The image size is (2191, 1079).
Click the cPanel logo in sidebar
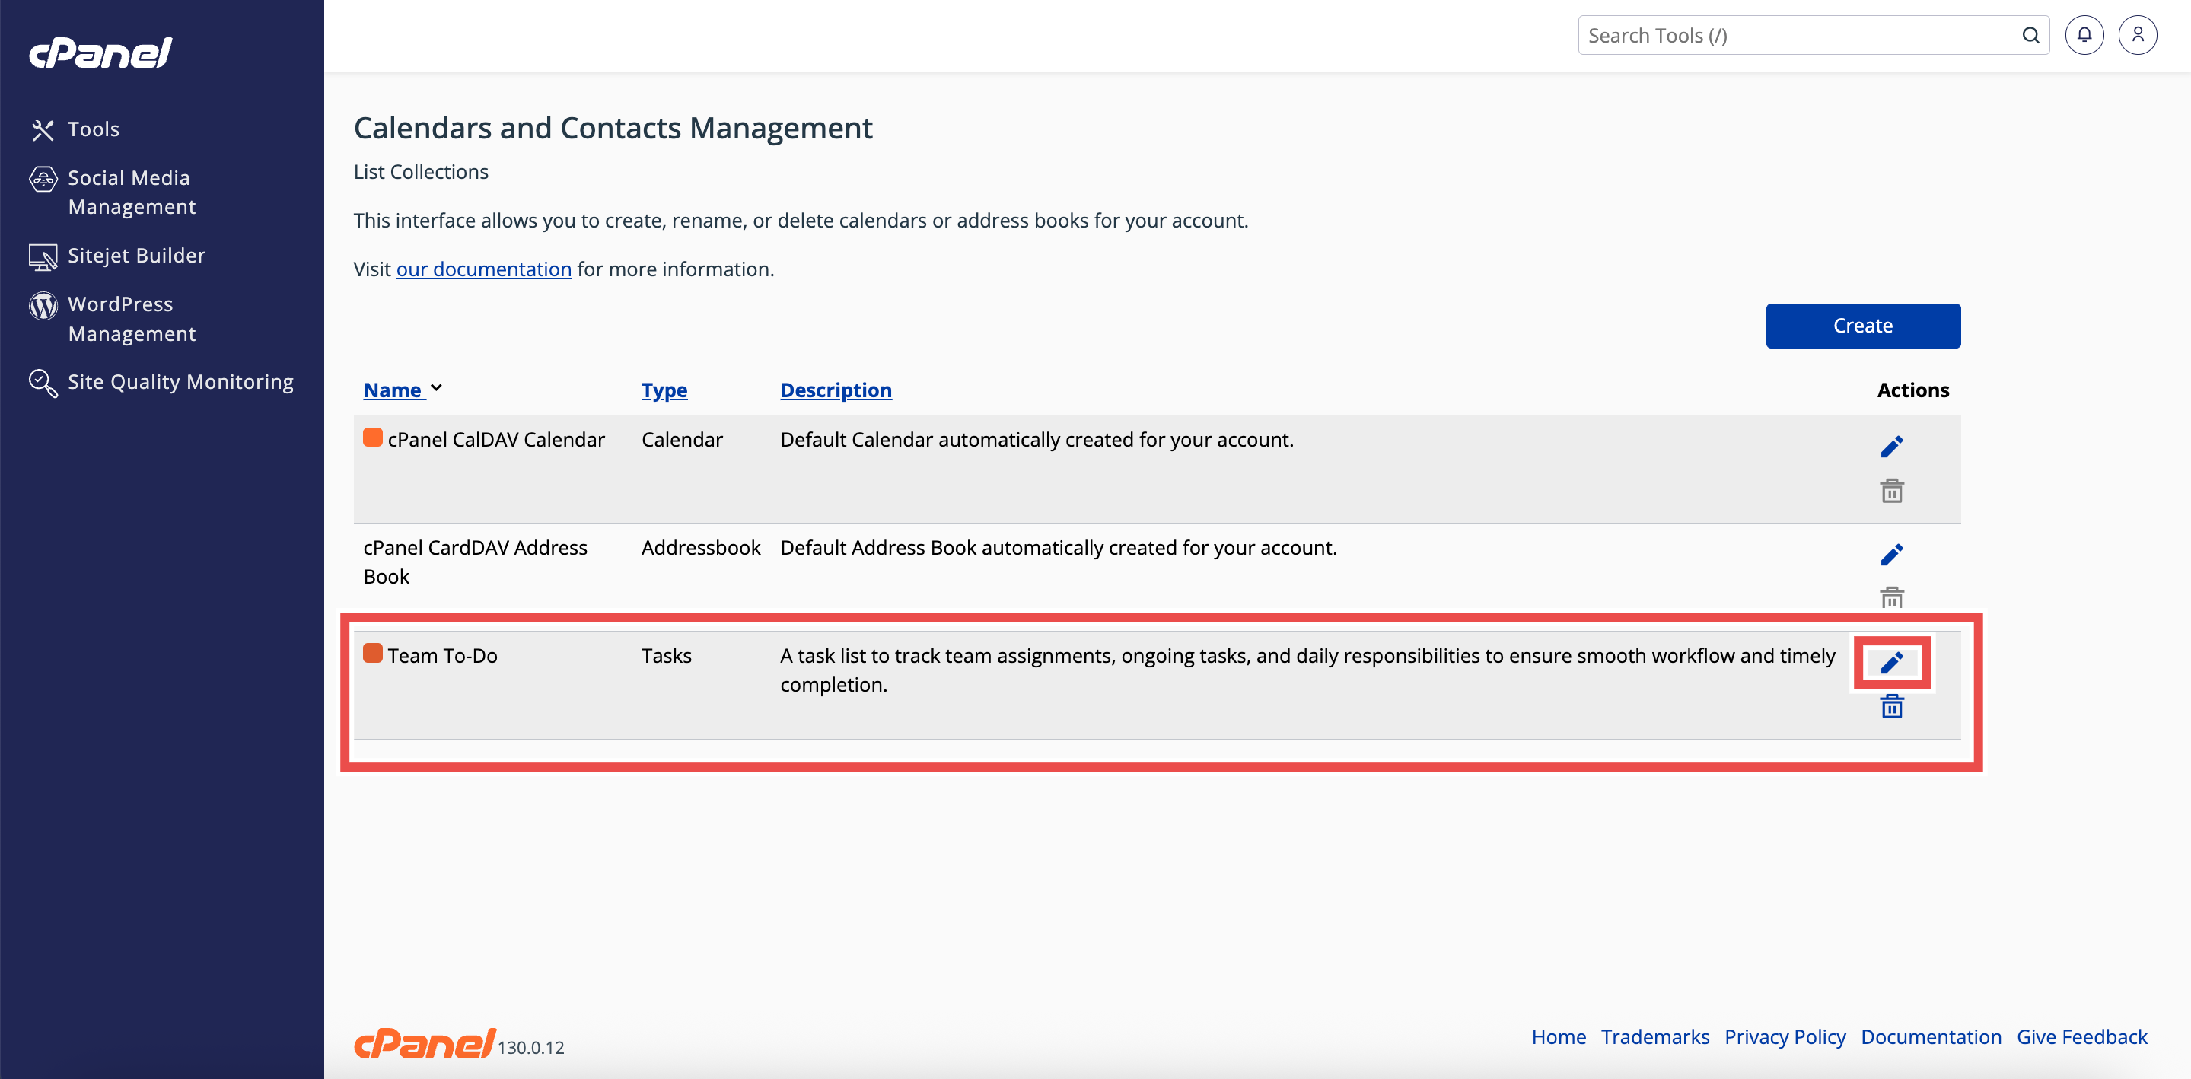pyautogui.click(x=100, y=53)
